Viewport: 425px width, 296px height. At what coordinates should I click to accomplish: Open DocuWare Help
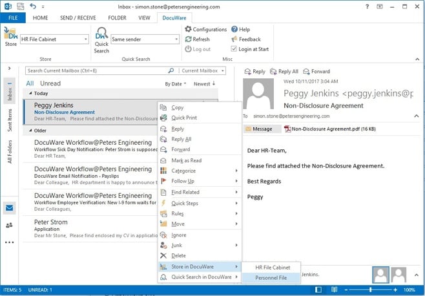[x=240, y=29]
